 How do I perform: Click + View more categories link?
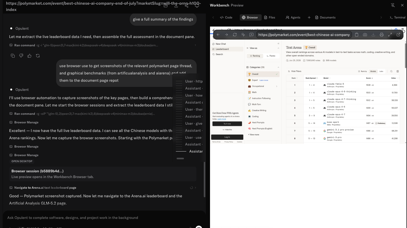point(254,135)
